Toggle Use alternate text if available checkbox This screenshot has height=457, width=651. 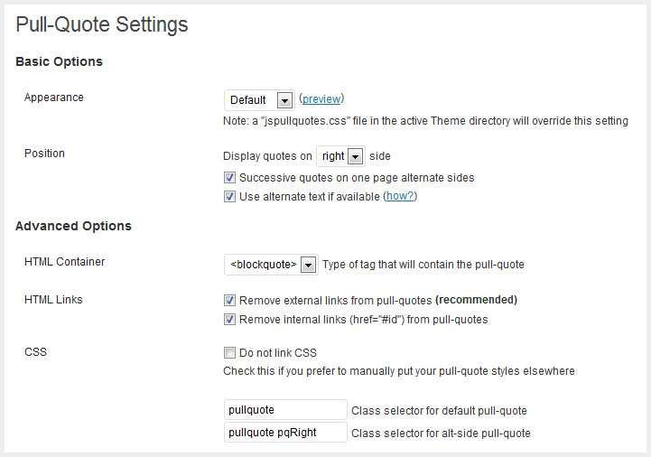(x=230, y=196)
